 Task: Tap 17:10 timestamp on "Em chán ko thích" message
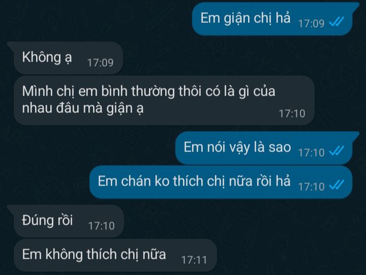[x=312, y=187]
